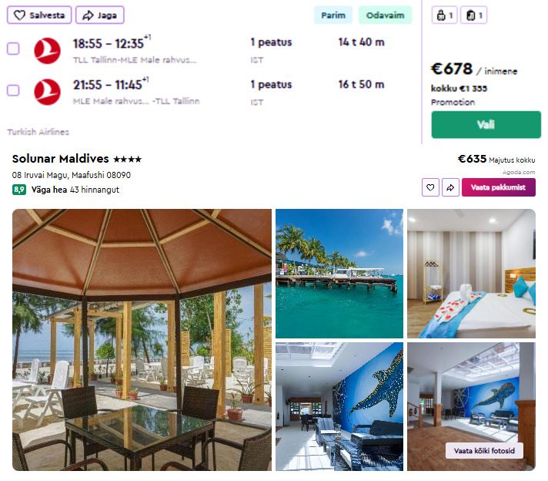The width and height of the screenshot is (548, 481).
Task: Click Turkish Airlines logo on return flight
Action: [47, 92]
